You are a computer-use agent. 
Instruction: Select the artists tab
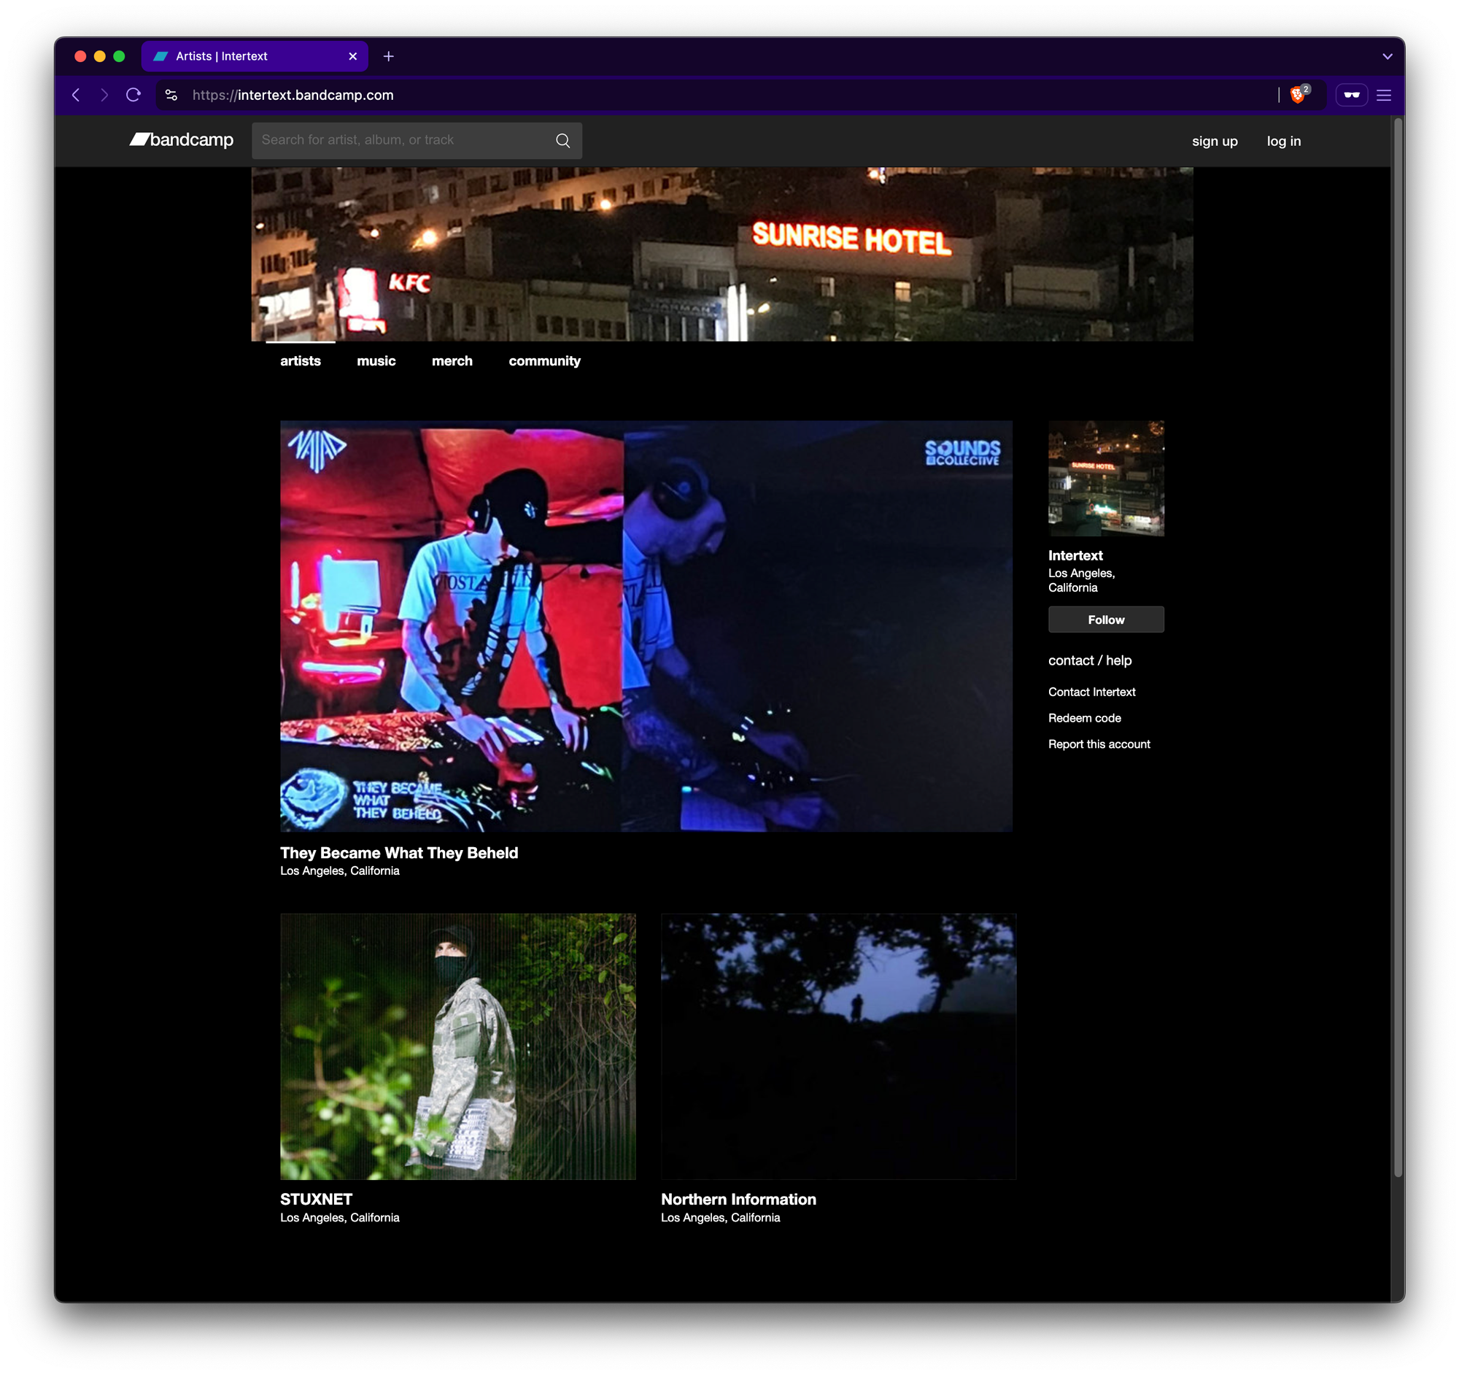(x=300, y=360)
